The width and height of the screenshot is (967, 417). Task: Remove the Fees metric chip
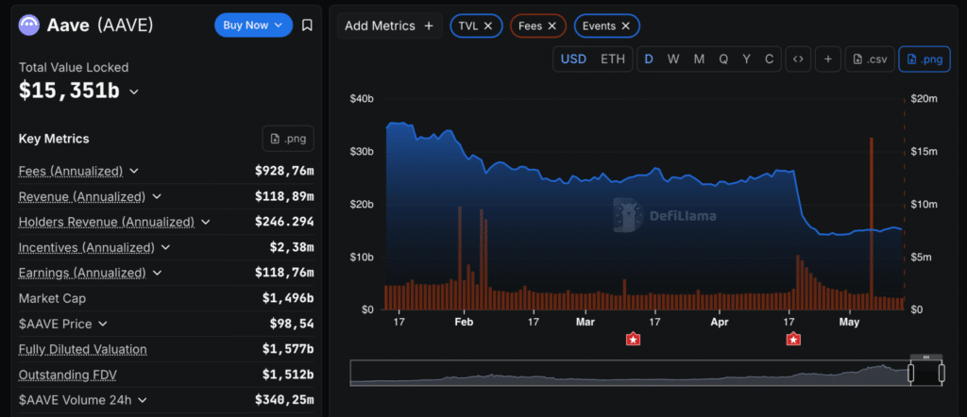(551, 25)
